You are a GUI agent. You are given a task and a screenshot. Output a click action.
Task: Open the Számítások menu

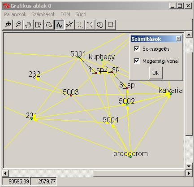tap(43, 14)
